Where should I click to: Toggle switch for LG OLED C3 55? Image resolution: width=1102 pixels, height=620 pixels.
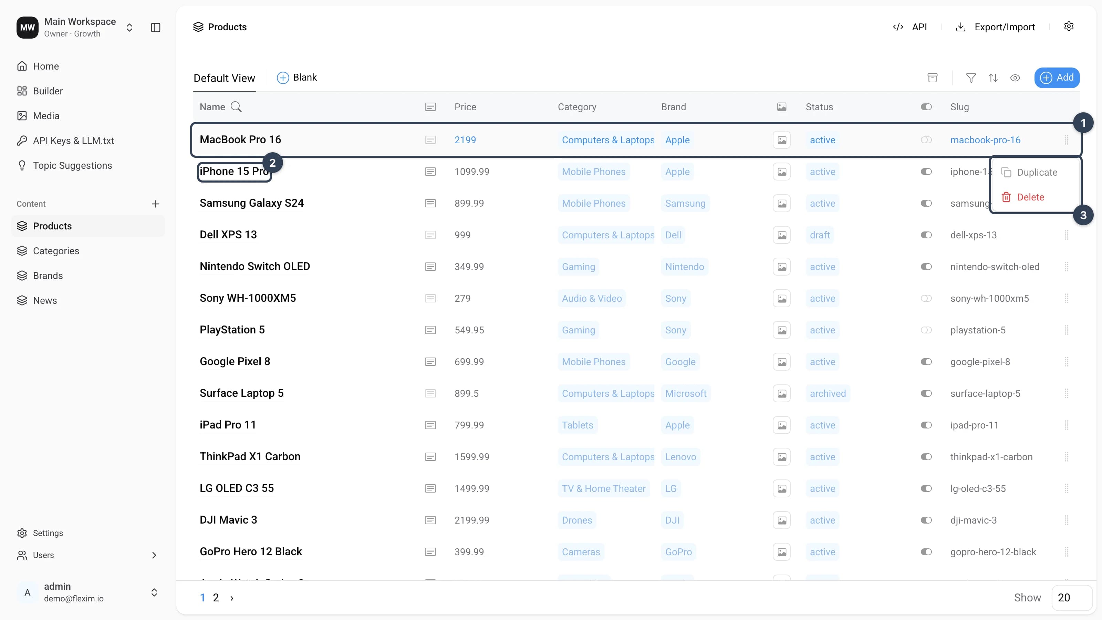[926, 488]
